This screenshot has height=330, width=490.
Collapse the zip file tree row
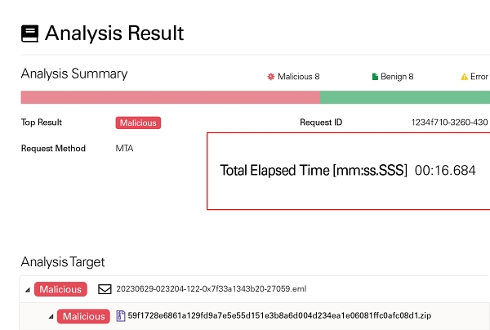[51, 317]
